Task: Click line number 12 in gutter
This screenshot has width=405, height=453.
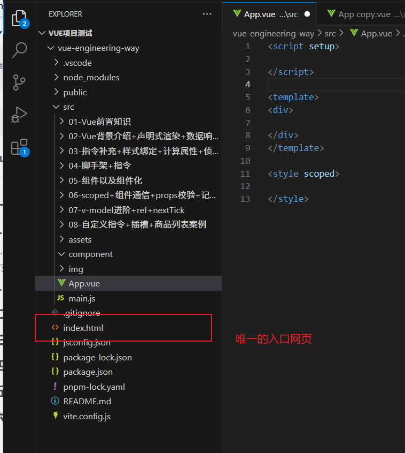Action: click(245, 186)
